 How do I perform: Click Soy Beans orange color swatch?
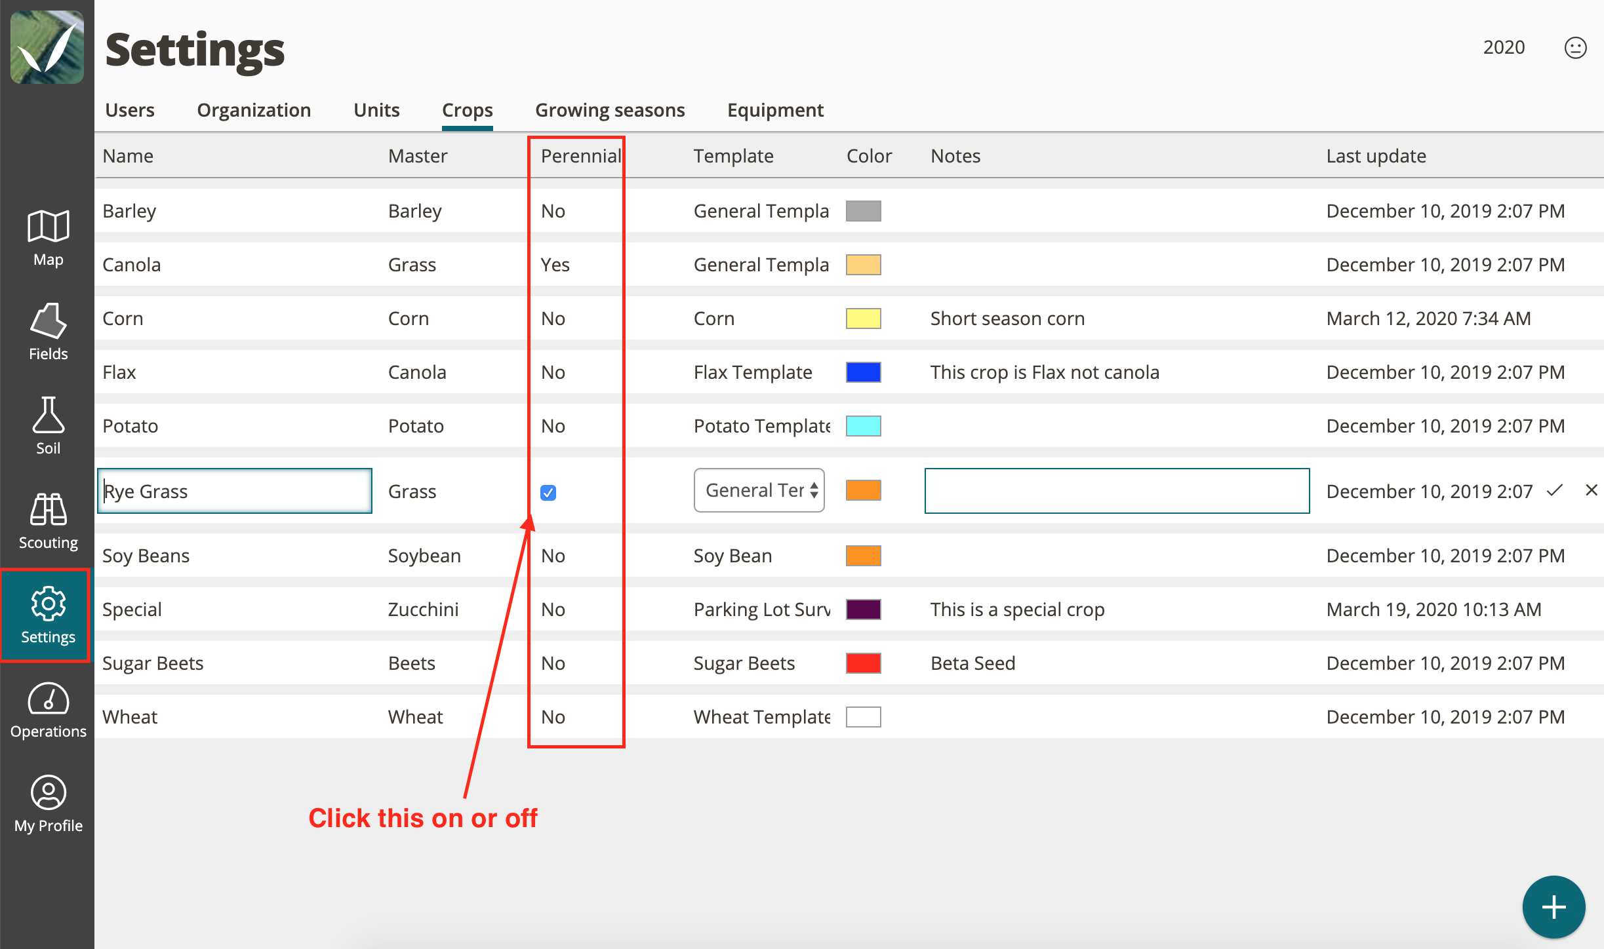(x=864, y=556)
